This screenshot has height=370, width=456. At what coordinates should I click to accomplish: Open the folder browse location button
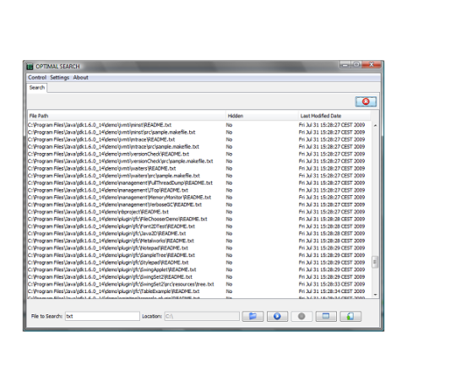(252, 316)
